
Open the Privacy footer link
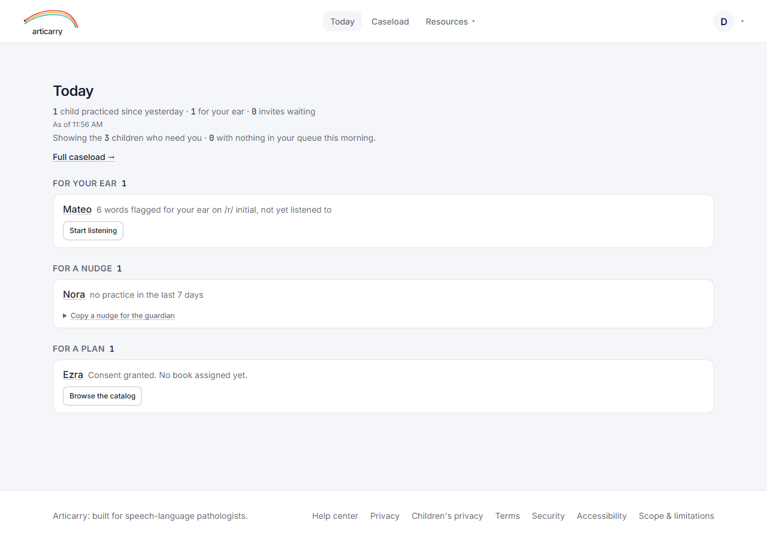point(385,516)
